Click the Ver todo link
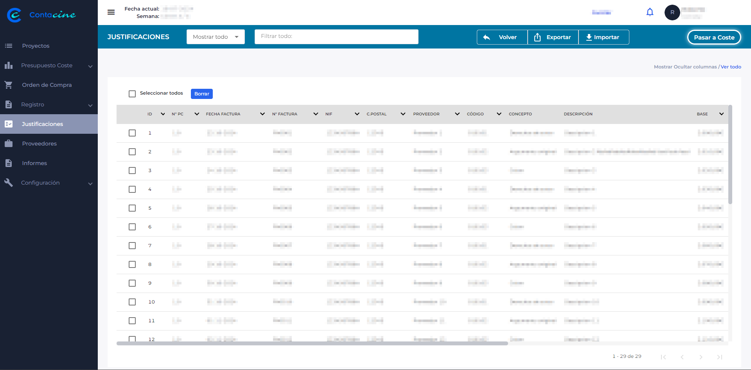 [x=731, y=67]
